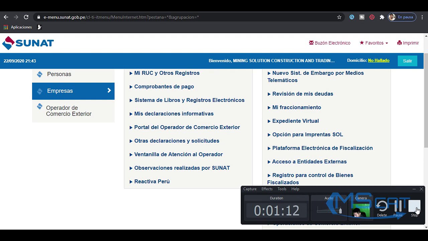Expand Plataforma Electrónica de Fiscalización
Viewport: 428px width, 241px height.
coord(320,148)
